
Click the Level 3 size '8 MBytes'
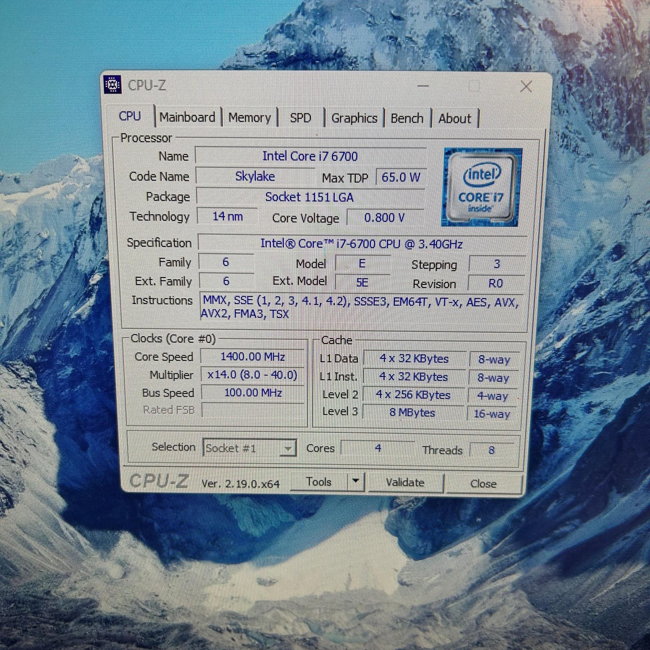[x=412, y=413]
